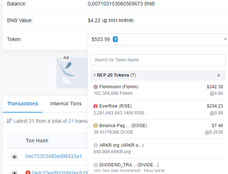Image resolution: width=228 pixels, height=174 pixels.
Task: Click the red error icon beside 0xdc23eef hash
Action: [28, 173]
